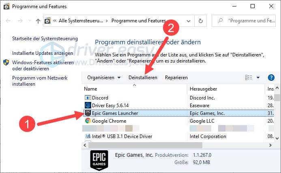Screen dimensions: 281x173
Task: Open Programm vom Netzwerk installieren link
Action: (x=40, y=81)
